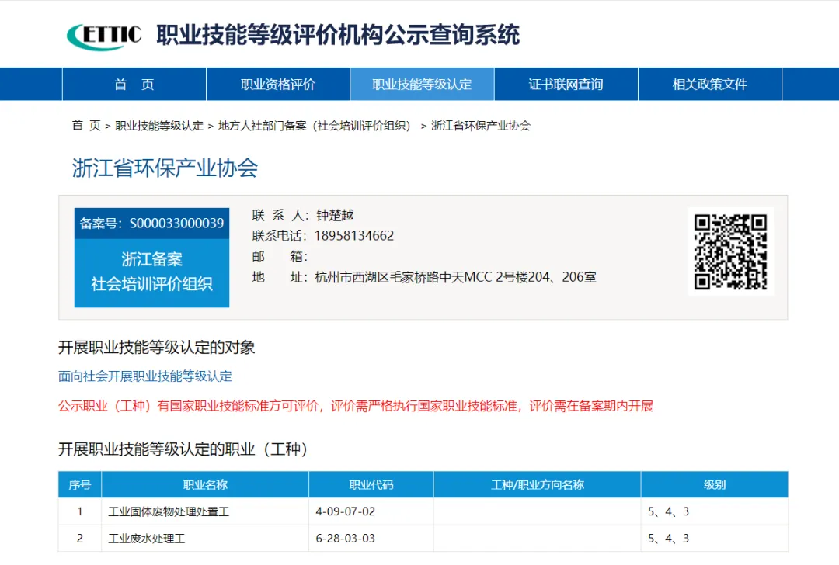Switch to 职业技能等级认定 tab
Viewport: 839px width, 565px height.
pos(422,85)
